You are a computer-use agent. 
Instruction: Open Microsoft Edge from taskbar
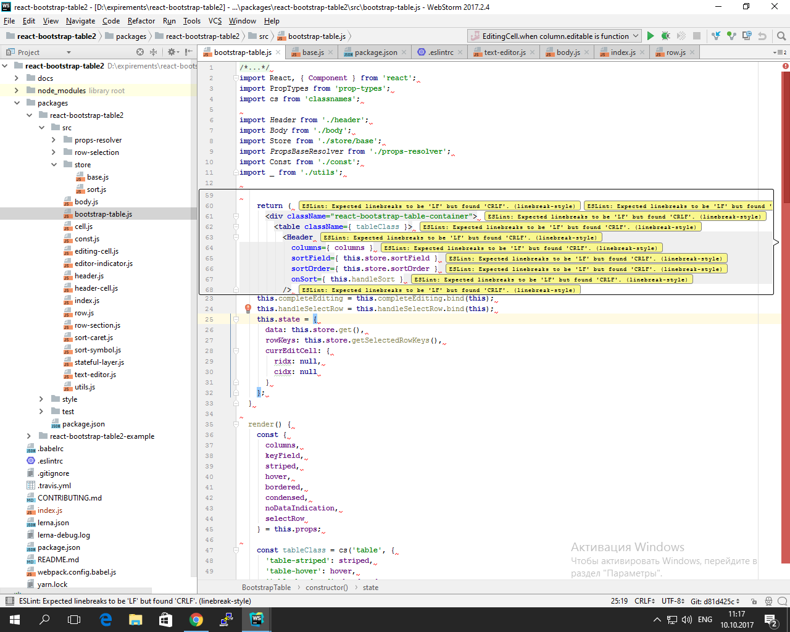click(x=106, y=620)
